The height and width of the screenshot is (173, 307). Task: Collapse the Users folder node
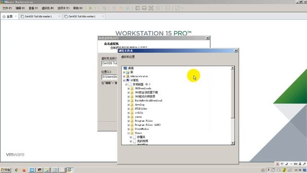129,133
